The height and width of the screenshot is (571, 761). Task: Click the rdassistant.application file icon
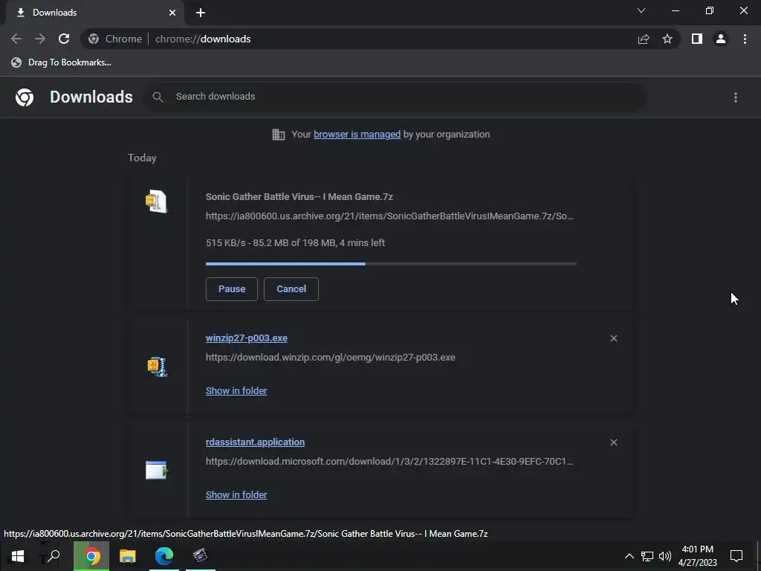pyautogui.click(x=156, y=470)
